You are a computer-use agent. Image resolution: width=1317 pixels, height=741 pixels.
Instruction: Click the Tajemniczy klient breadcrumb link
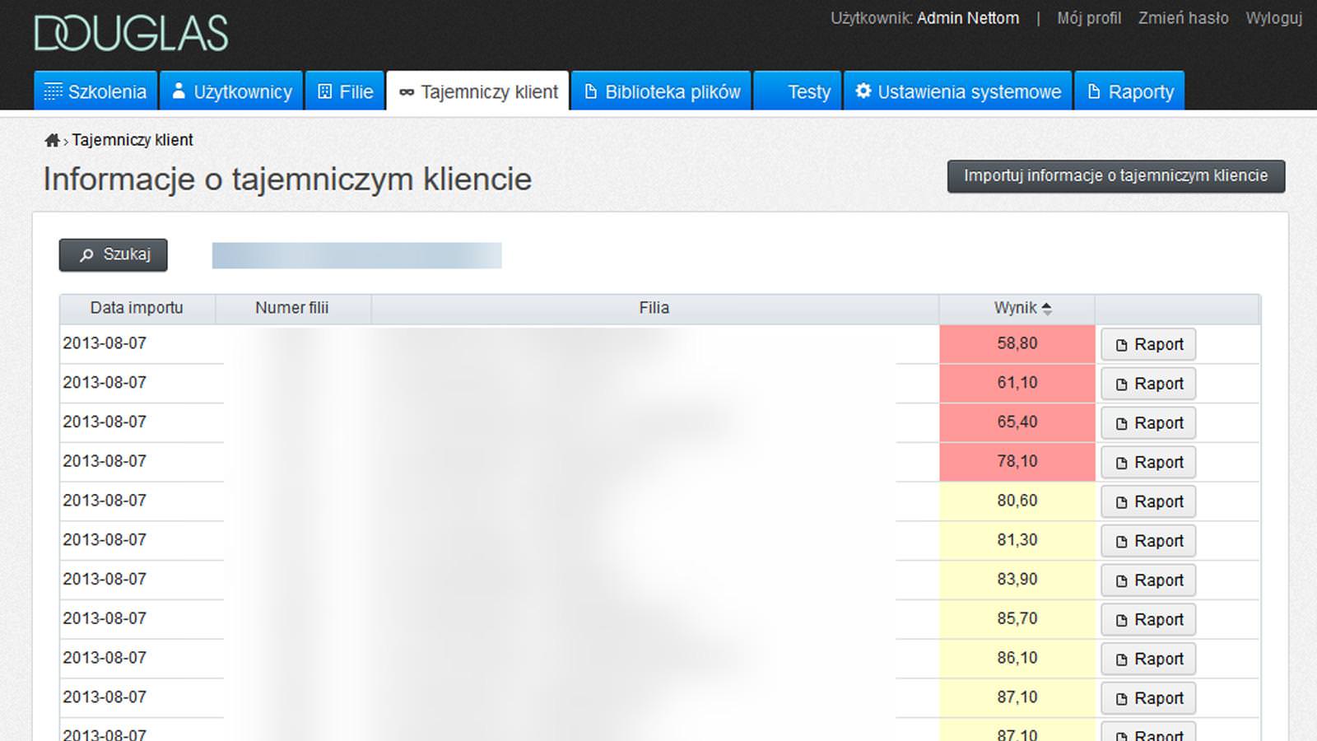133,140
